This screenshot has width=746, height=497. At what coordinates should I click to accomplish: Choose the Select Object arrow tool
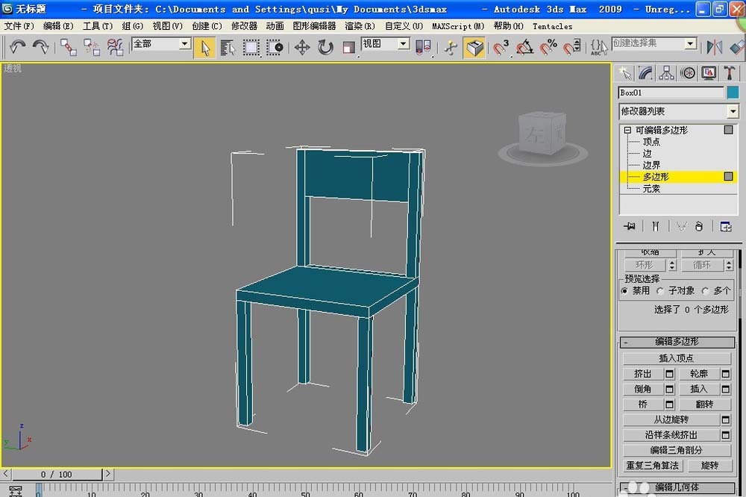tap(205, 48)
